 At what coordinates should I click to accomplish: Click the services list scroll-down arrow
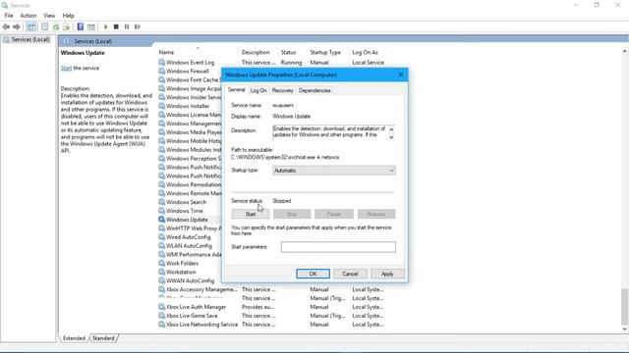(x=624, y=329)
